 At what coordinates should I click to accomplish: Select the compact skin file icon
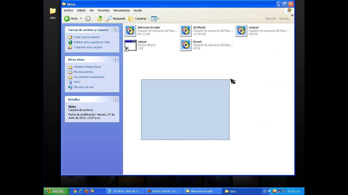tap(241, 31)
